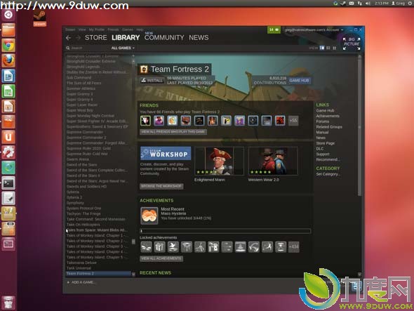Click the Team Fortress 2 game icon
The image size is (414, 311).
coord(144,70)
